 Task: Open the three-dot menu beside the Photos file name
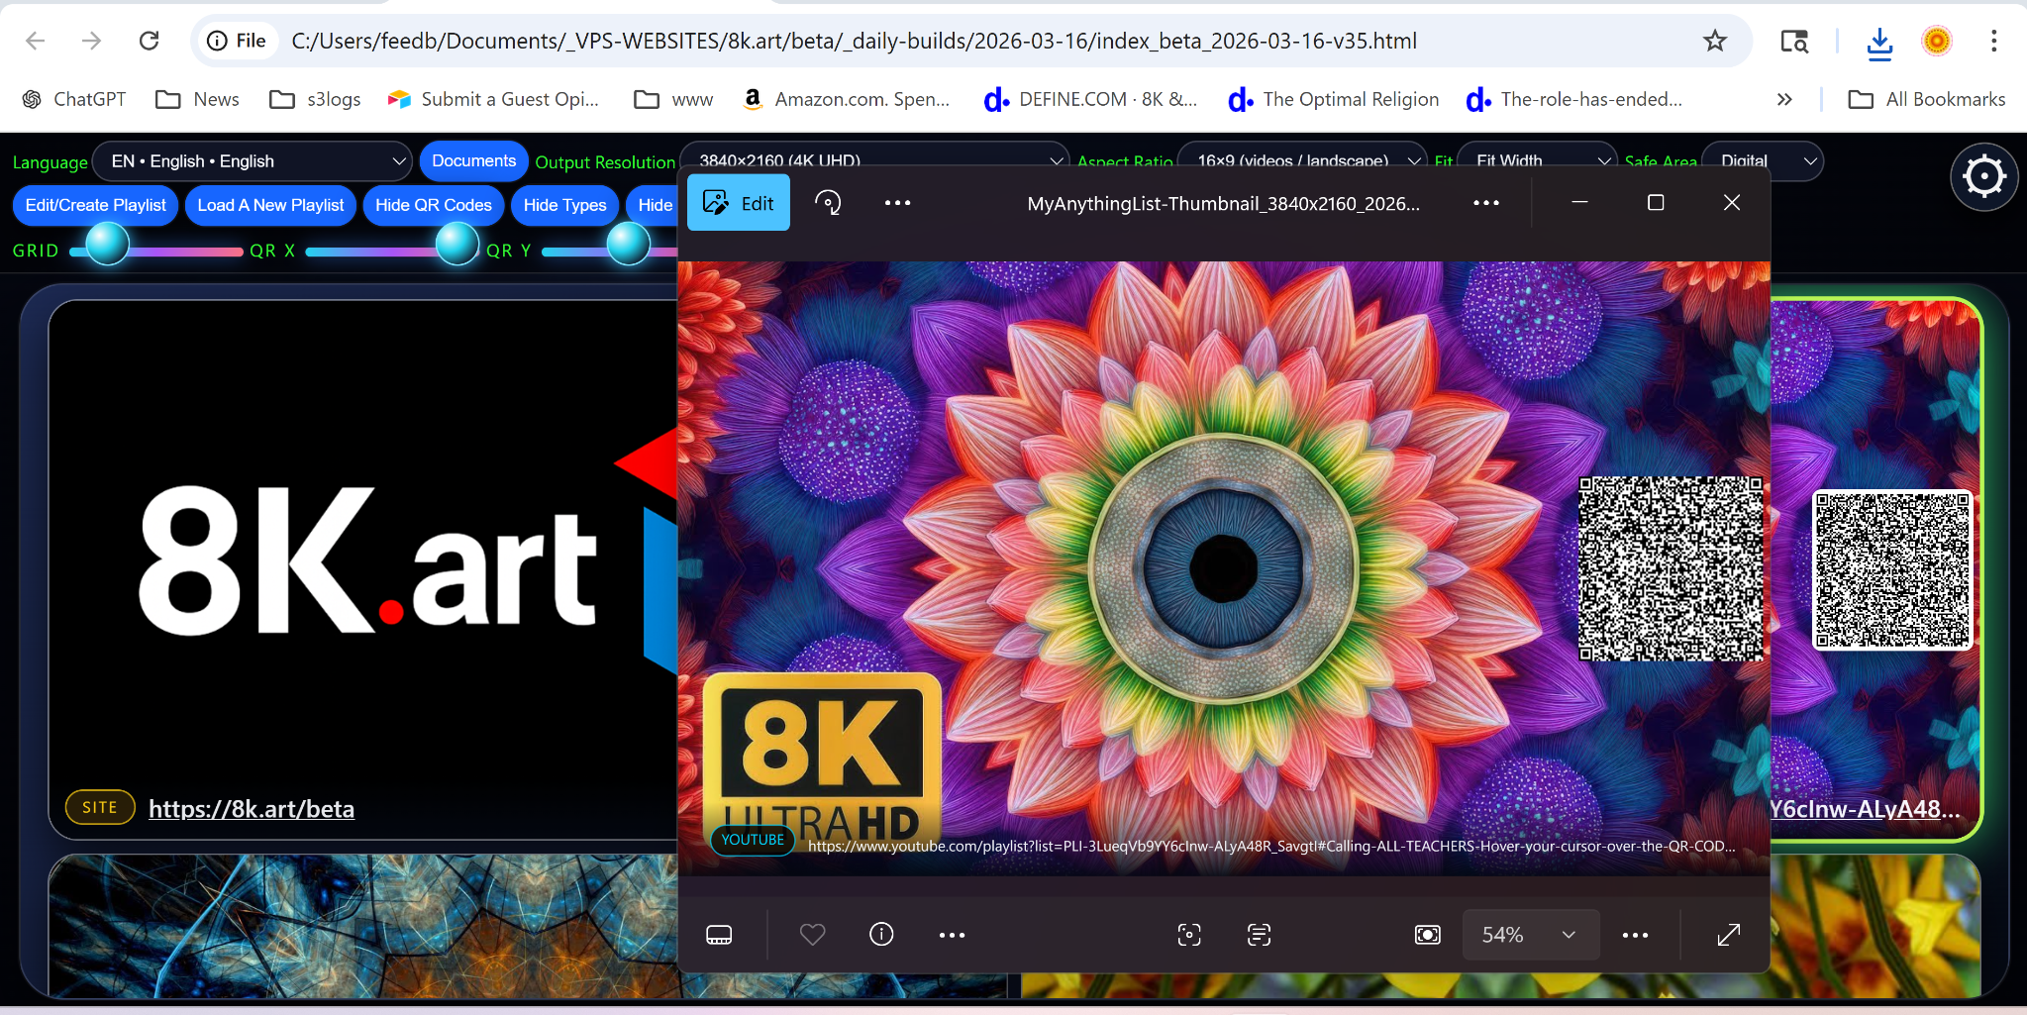[x=1486, y=203]
